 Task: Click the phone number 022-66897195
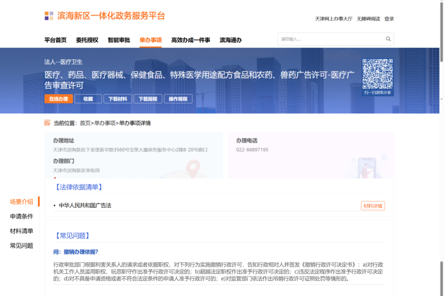pyautogui.click(x=252, y=149)
